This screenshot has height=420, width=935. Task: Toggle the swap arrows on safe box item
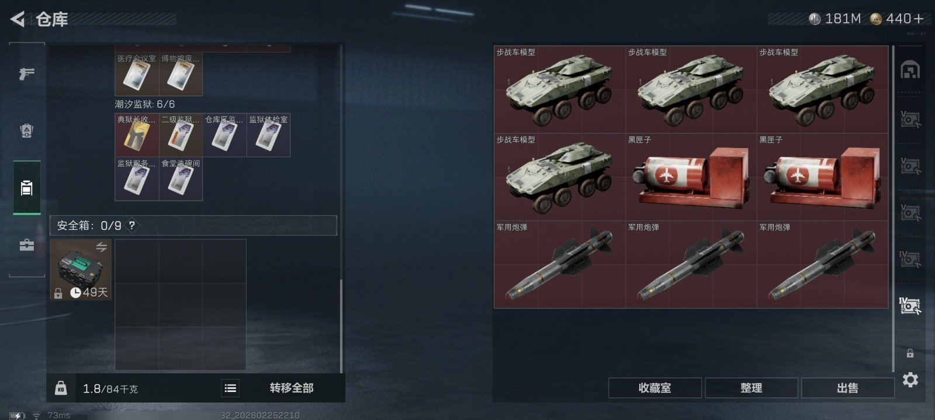(102, 247)
